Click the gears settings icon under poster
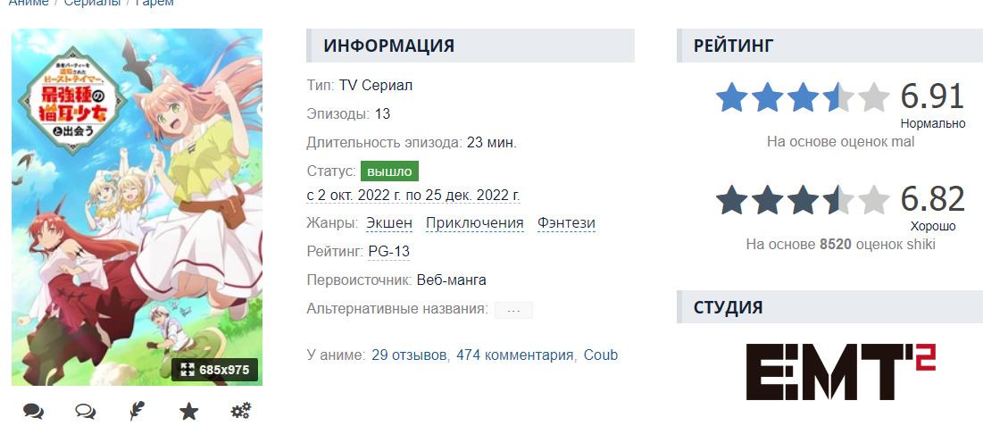Screen dimensions: 983x426 tap(240, 411)
